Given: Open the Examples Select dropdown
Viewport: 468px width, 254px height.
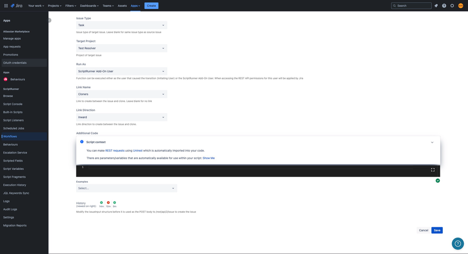Looking at the screenshot, I should click(x=127, y=188).
